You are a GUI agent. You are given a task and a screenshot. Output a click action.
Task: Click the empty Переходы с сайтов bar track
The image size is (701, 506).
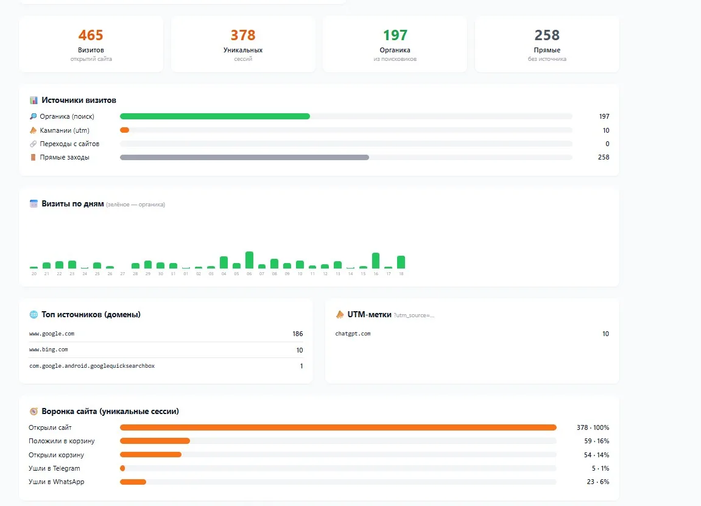coord(346,144)
